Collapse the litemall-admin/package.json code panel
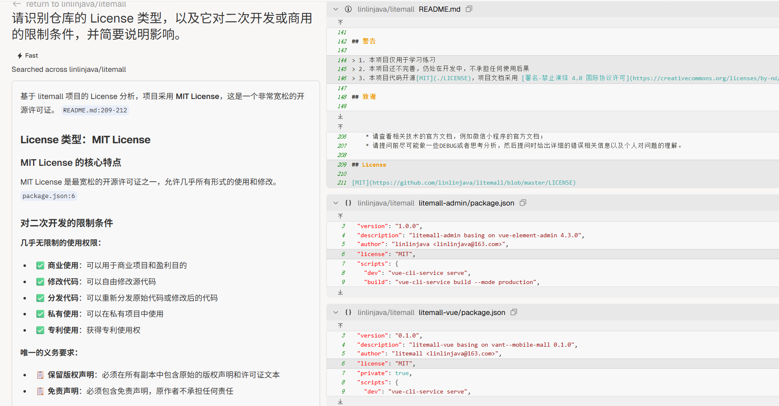The height and width of the screenshot is (406, 779). 336,203
